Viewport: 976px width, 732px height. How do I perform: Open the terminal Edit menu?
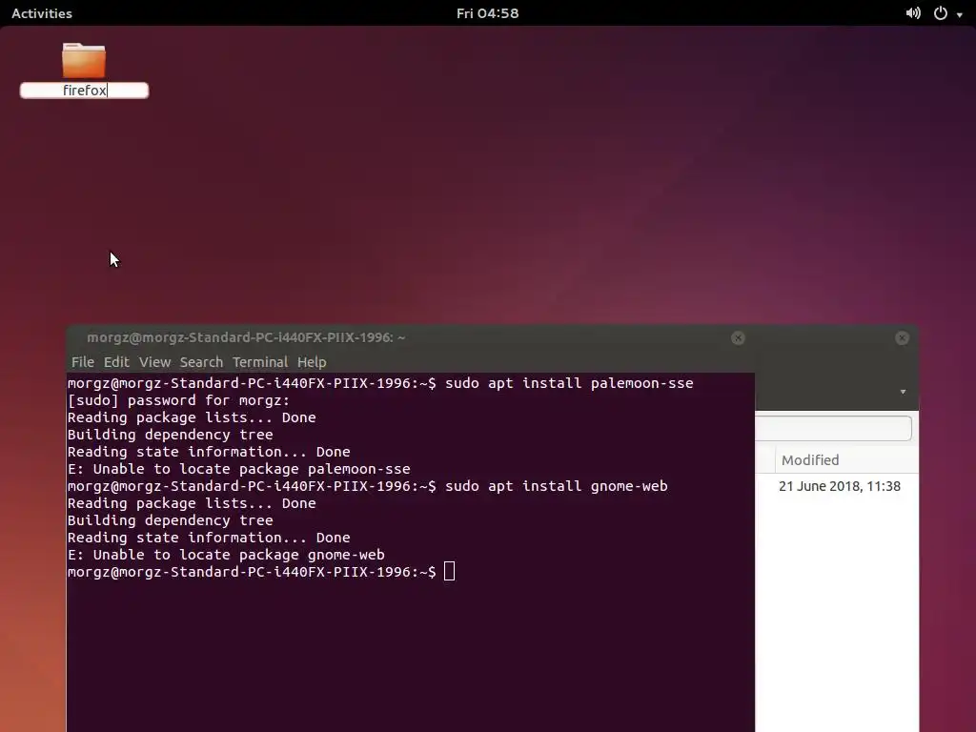(116, 361)
